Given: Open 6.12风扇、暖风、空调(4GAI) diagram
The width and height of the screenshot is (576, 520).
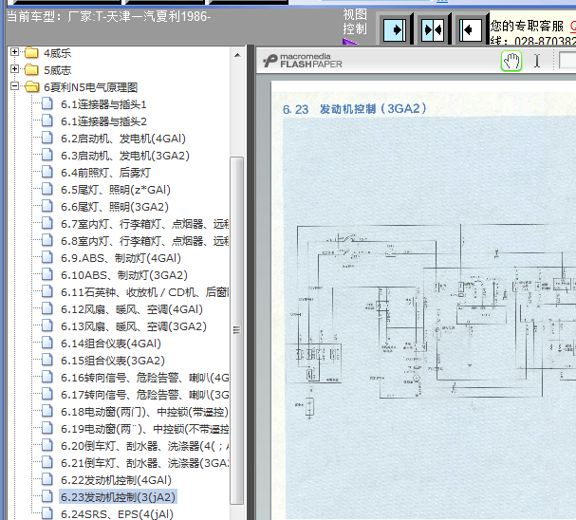Looking at the screenshot, I should 132,309.
